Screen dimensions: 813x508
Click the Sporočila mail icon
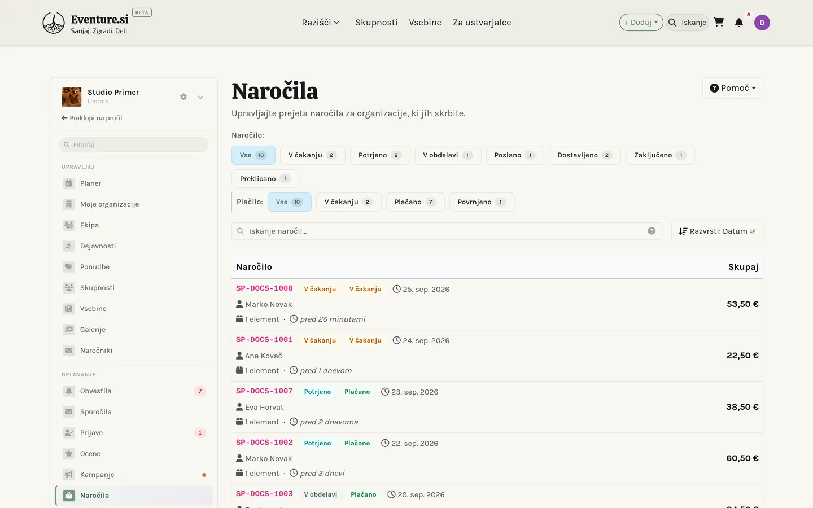69,412
